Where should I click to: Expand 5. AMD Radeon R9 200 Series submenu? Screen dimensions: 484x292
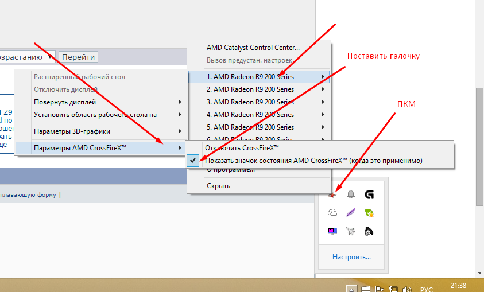[259, 127]
